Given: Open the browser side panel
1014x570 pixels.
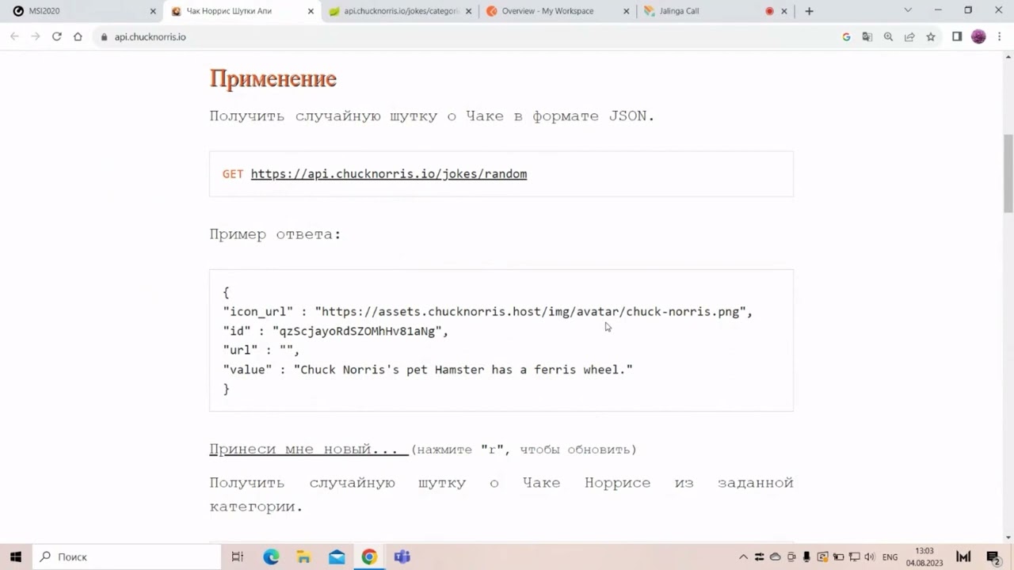Looking at the screenshot, I should (957, 36).
